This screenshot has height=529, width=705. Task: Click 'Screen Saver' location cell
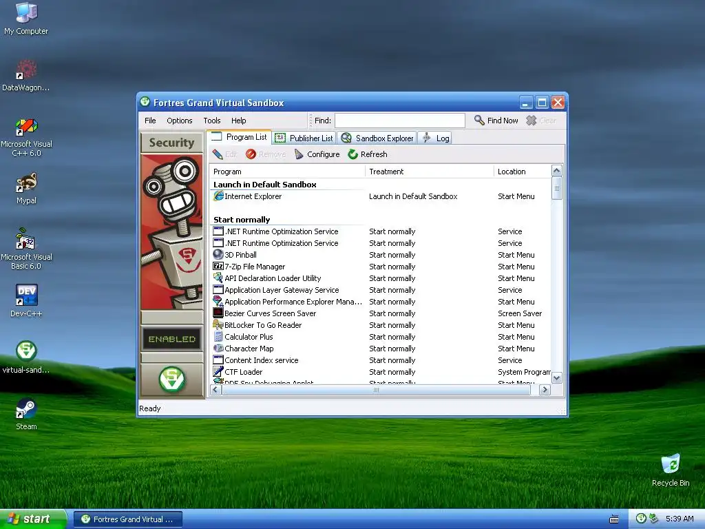[x=520, y=313]
